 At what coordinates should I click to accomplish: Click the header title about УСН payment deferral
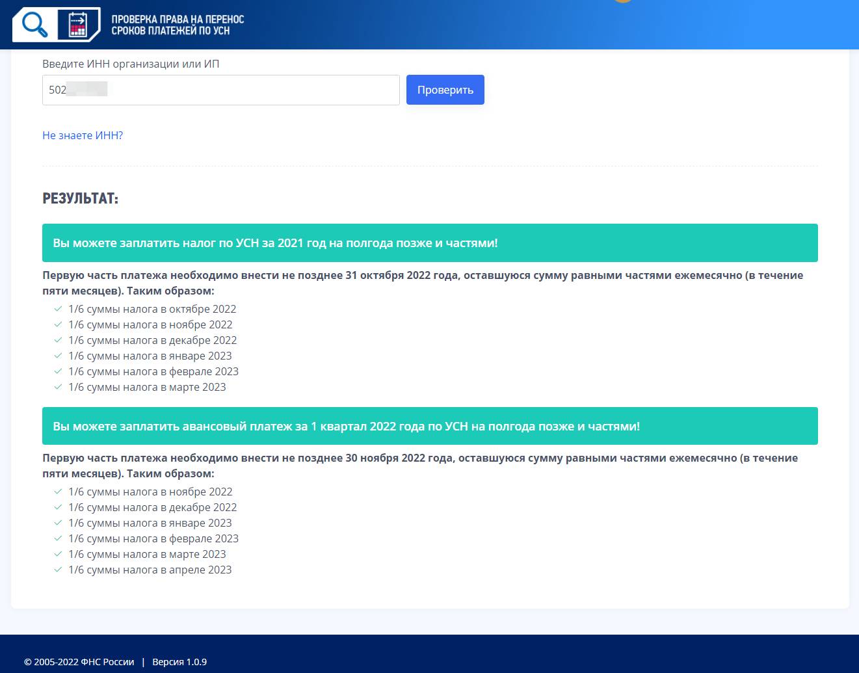[178, 25]
